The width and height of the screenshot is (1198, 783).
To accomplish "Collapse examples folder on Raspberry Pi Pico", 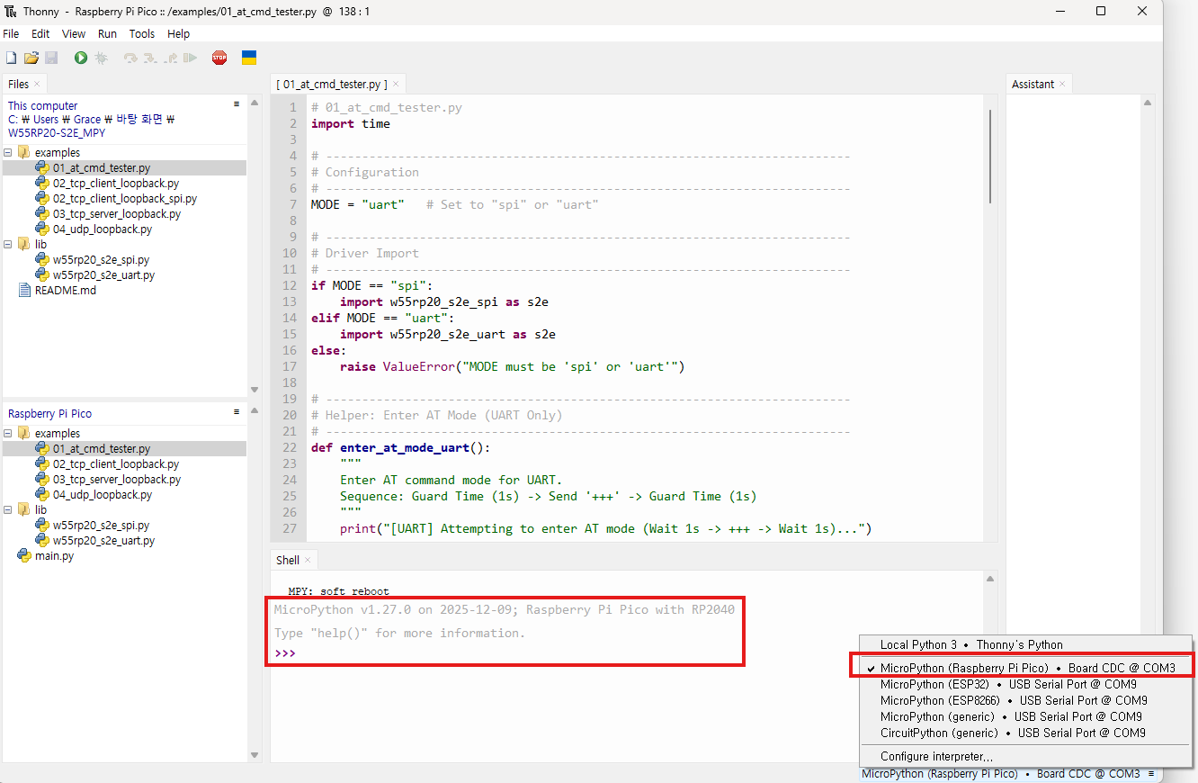I will 8,433.
